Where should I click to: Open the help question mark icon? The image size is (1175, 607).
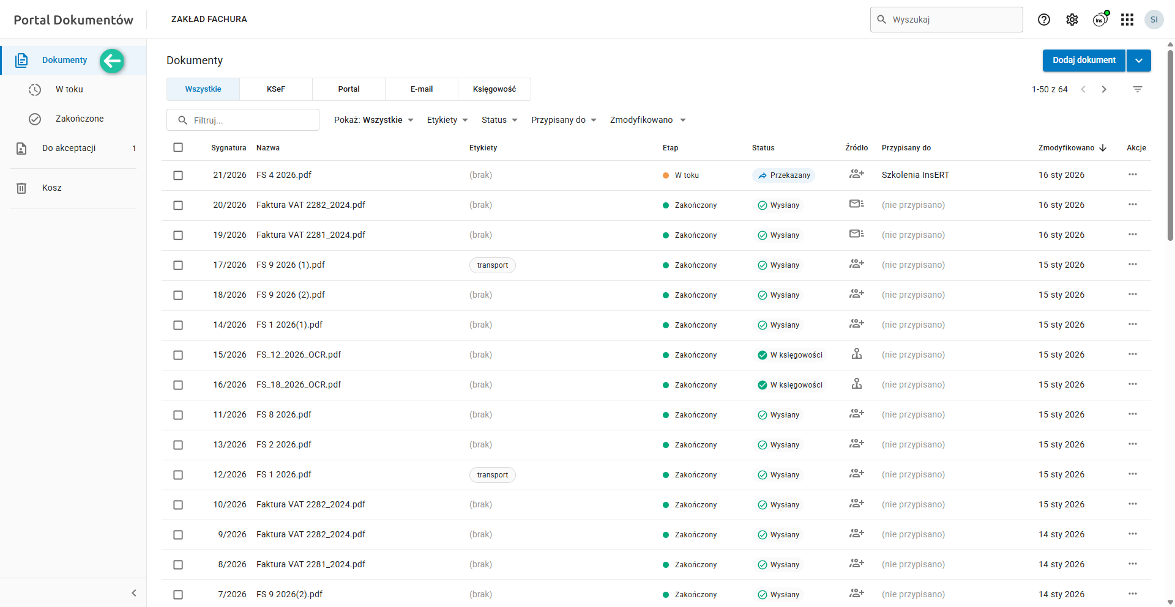point(1044,20)
